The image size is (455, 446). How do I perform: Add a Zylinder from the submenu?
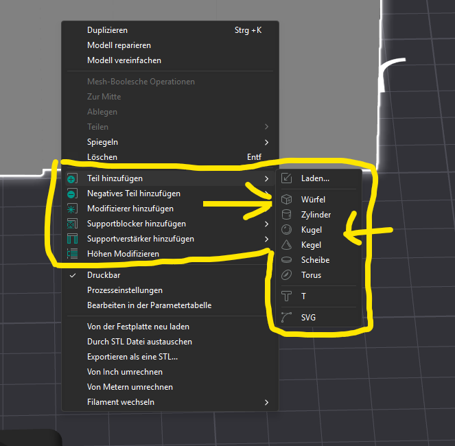(318, 215)
